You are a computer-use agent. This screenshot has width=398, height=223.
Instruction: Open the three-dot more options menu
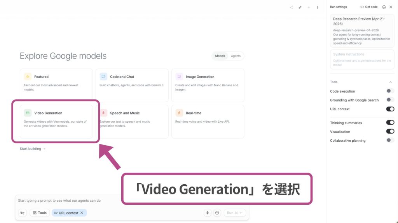click(317, 7)
